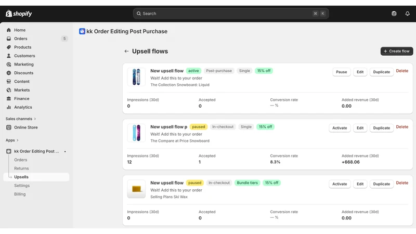
Task: Open the Selling Plans Ski Wax thumbnail
Action: [136, 189]
